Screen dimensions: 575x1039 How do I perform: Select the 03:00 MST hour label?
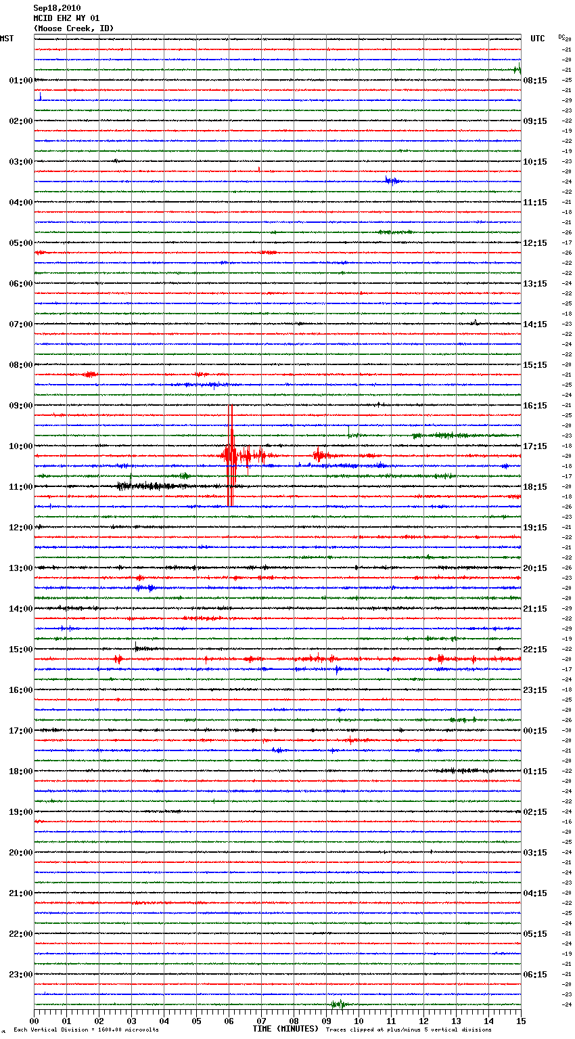pos(20,162)
